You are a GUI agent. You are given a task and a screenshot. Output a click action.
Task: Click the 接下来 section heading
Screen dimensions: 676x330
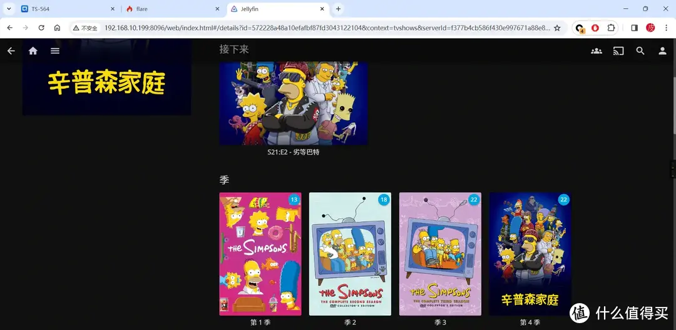coord(234,49)
